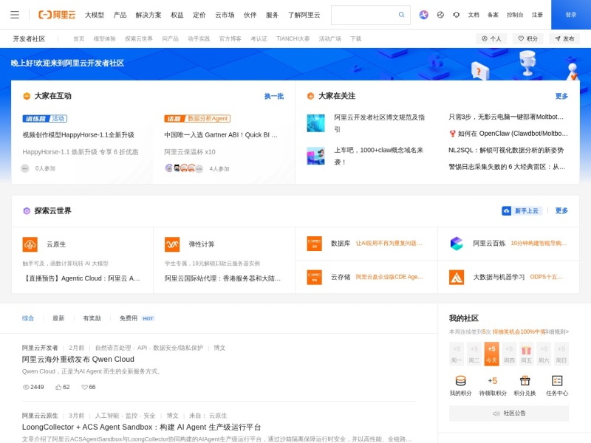
Task: Click the customer service headset icon
Action: pos(456,15)
